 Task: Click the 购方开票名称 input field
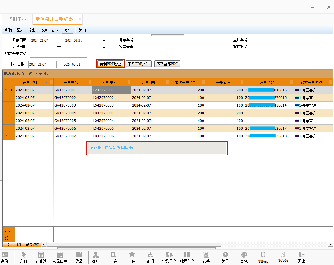click(58, 54)
